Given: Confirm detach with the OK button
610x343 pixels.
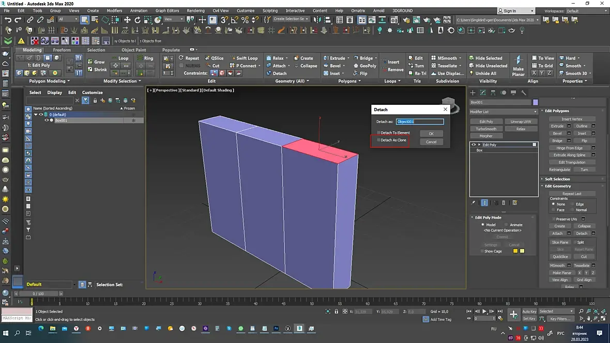Looking at the screenshot, I should [431, 133].
